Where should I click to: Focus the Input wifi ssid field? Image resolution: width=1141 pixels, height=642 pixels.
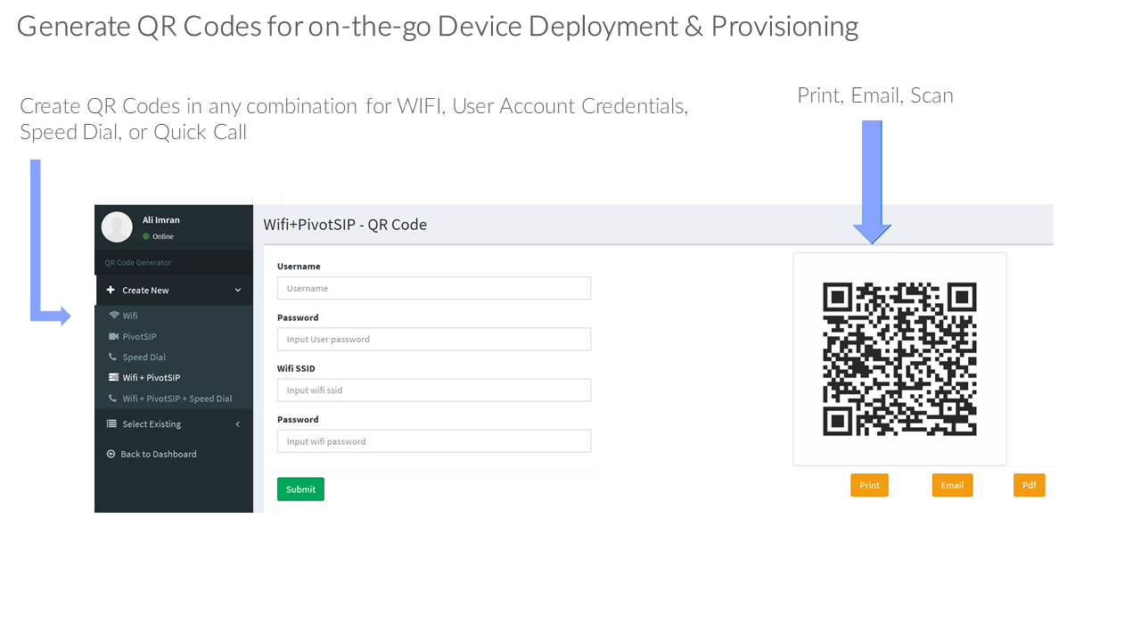[434, 390]
